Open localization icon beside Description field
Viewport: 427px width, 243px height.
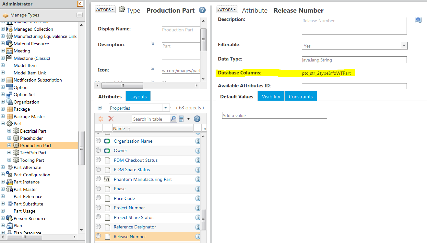point(418,20)
